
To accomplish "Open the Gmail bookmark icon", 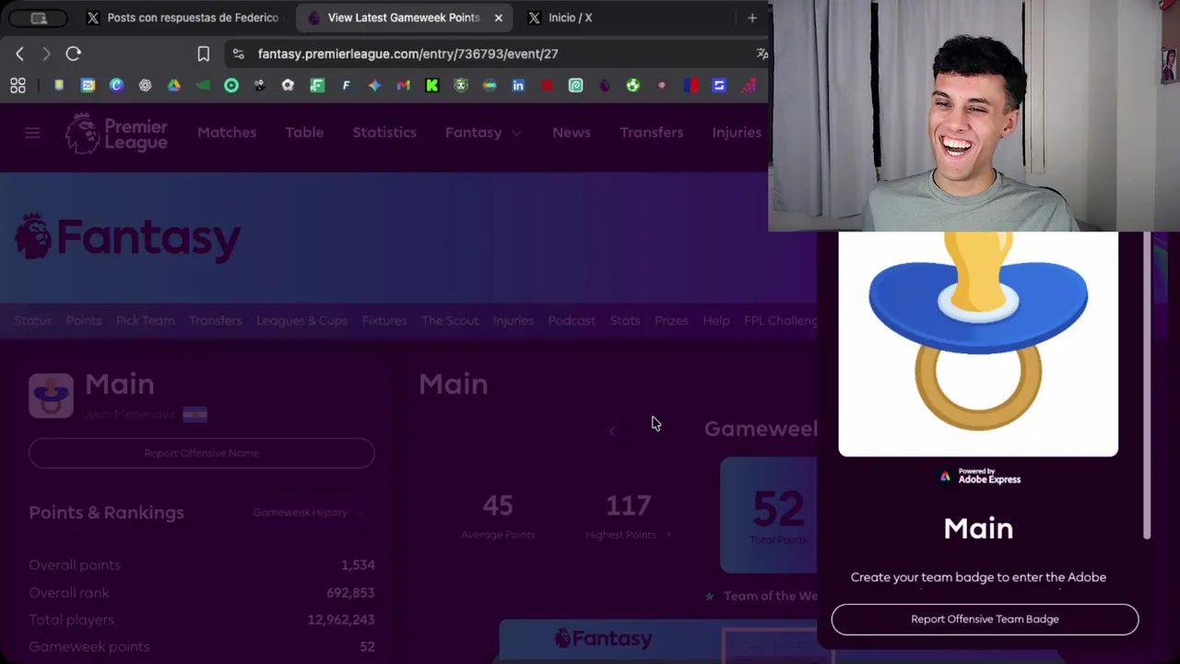I will 403,86.
